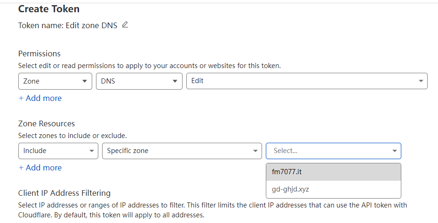Click the Create Token page heading
Screen dimensions: 438x223
click(x=49, y=9)
